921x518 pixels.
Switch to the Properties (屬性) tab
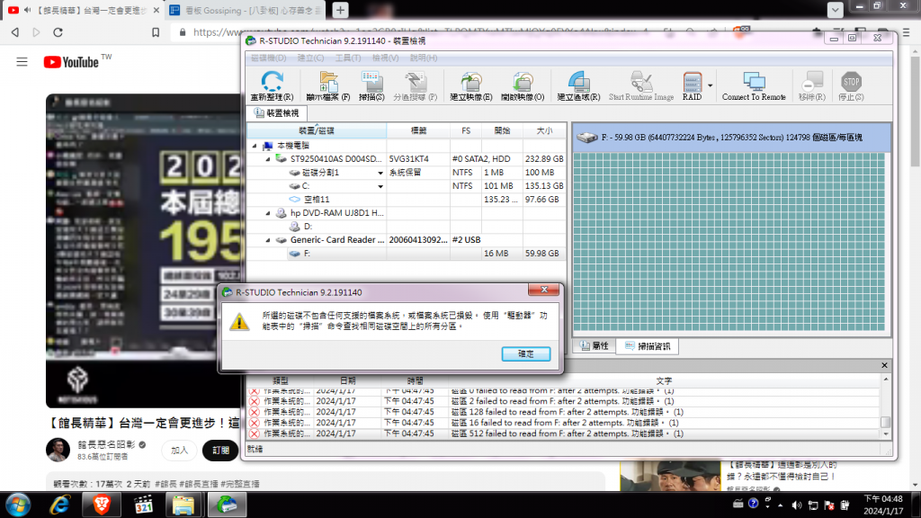595,346
